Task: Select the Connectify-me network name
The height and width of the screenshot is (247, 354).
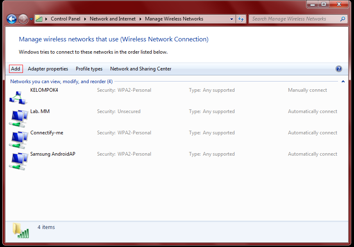Action: click(x=47, y=133)
